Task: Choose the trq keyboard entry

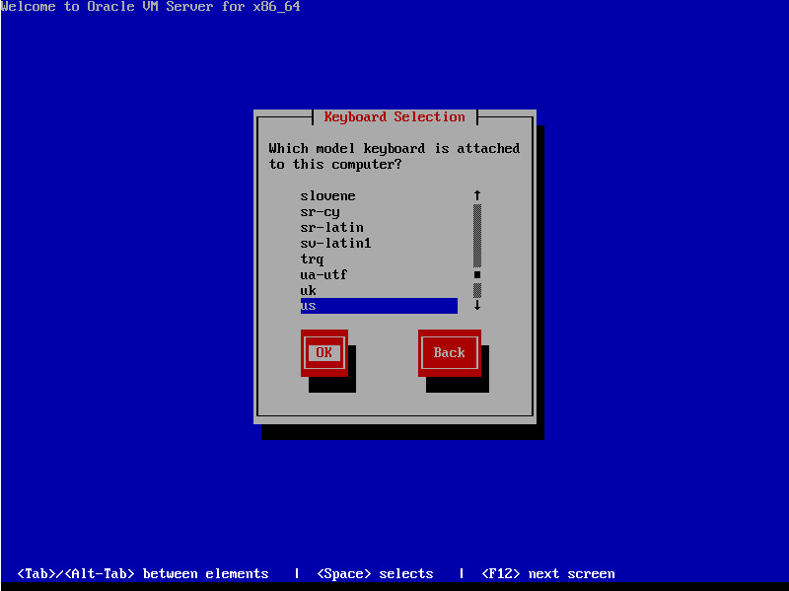Action: point(312,259)
